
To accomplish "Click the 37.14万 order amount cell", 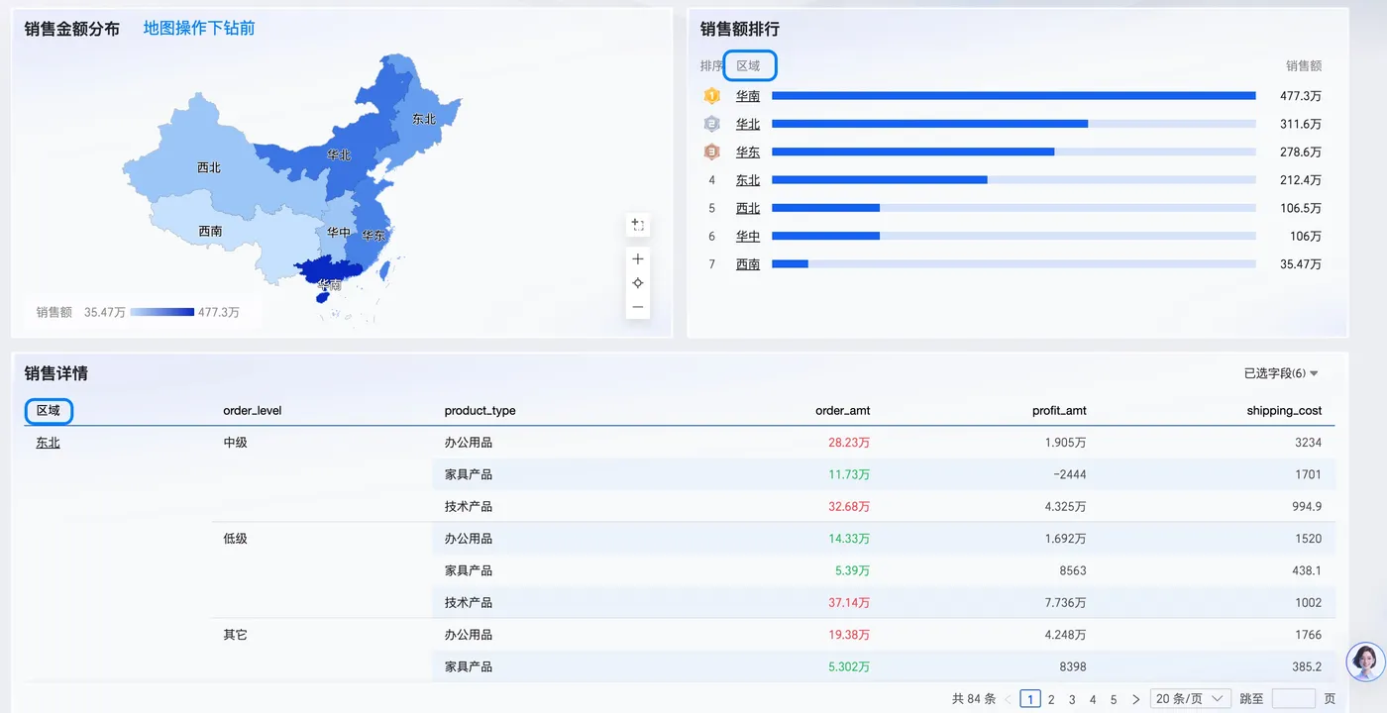I will [849, 602].
